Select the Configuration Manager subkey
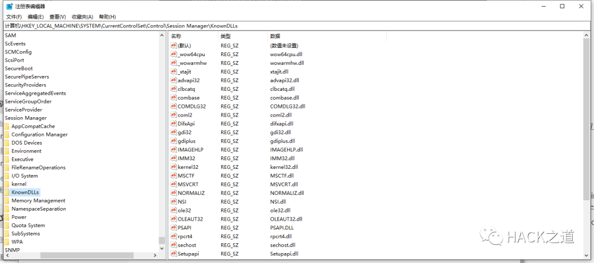The height and width of the screenshot is (263, 594). point(40,135)
